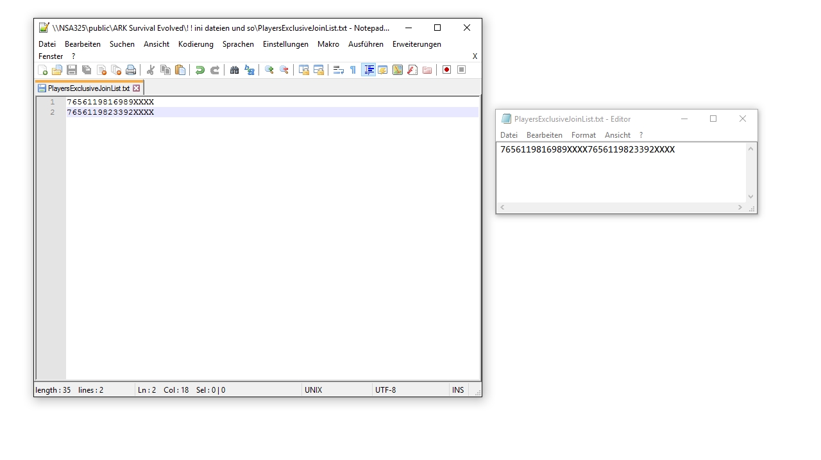Click the New file icon in Notepad++
This screenshot has height=460, width=821.
[x=42, y=70]
